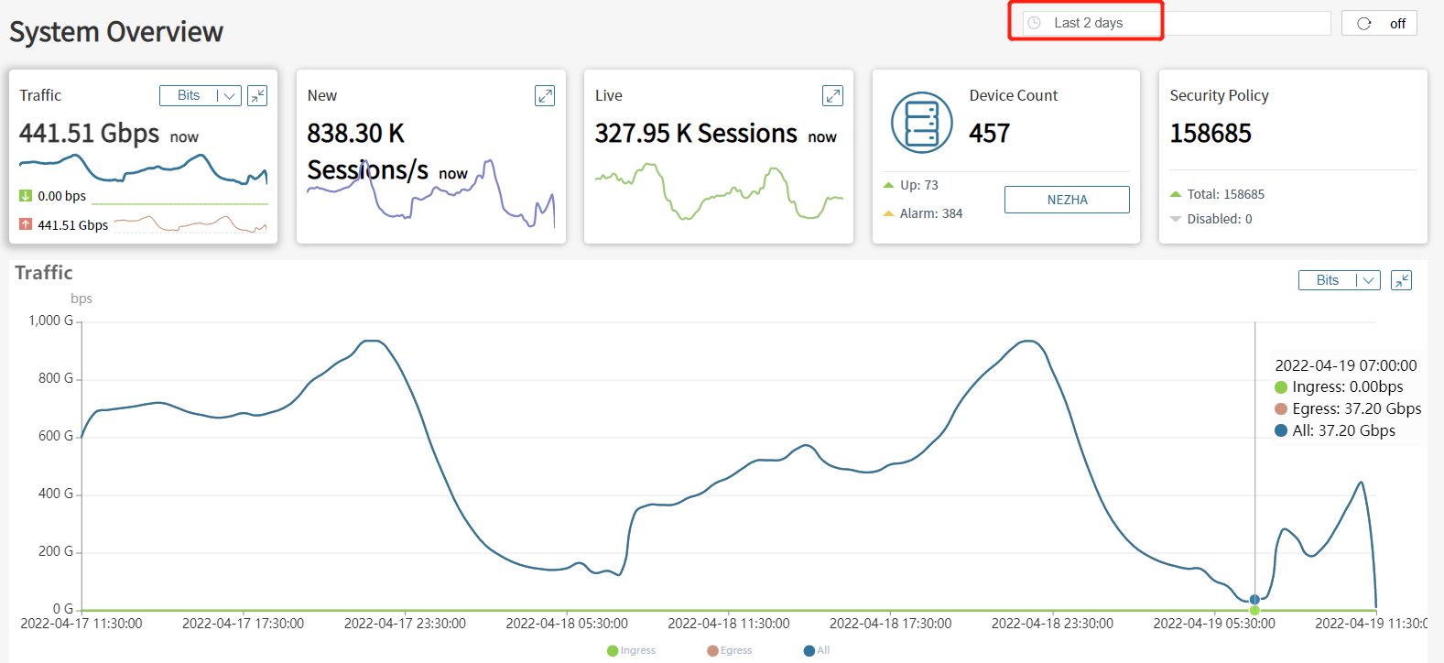Click the NEZHA button
Screen dimensions: 1444x663
click(1067, 200)
